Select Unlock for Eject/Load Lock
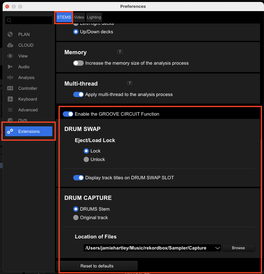The image size is (264, 274). tap(86, 159)
